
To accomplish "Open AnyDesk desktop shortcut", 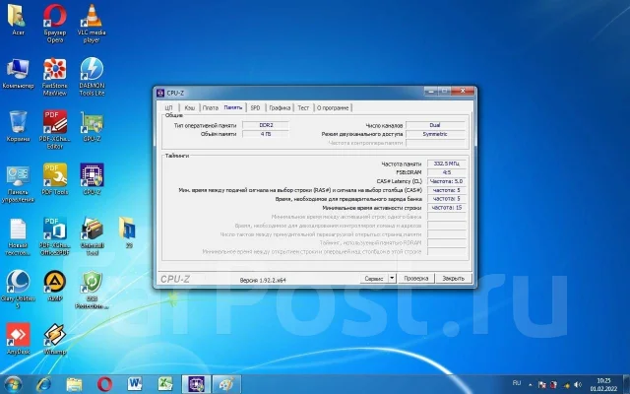I will coord(18,339).
